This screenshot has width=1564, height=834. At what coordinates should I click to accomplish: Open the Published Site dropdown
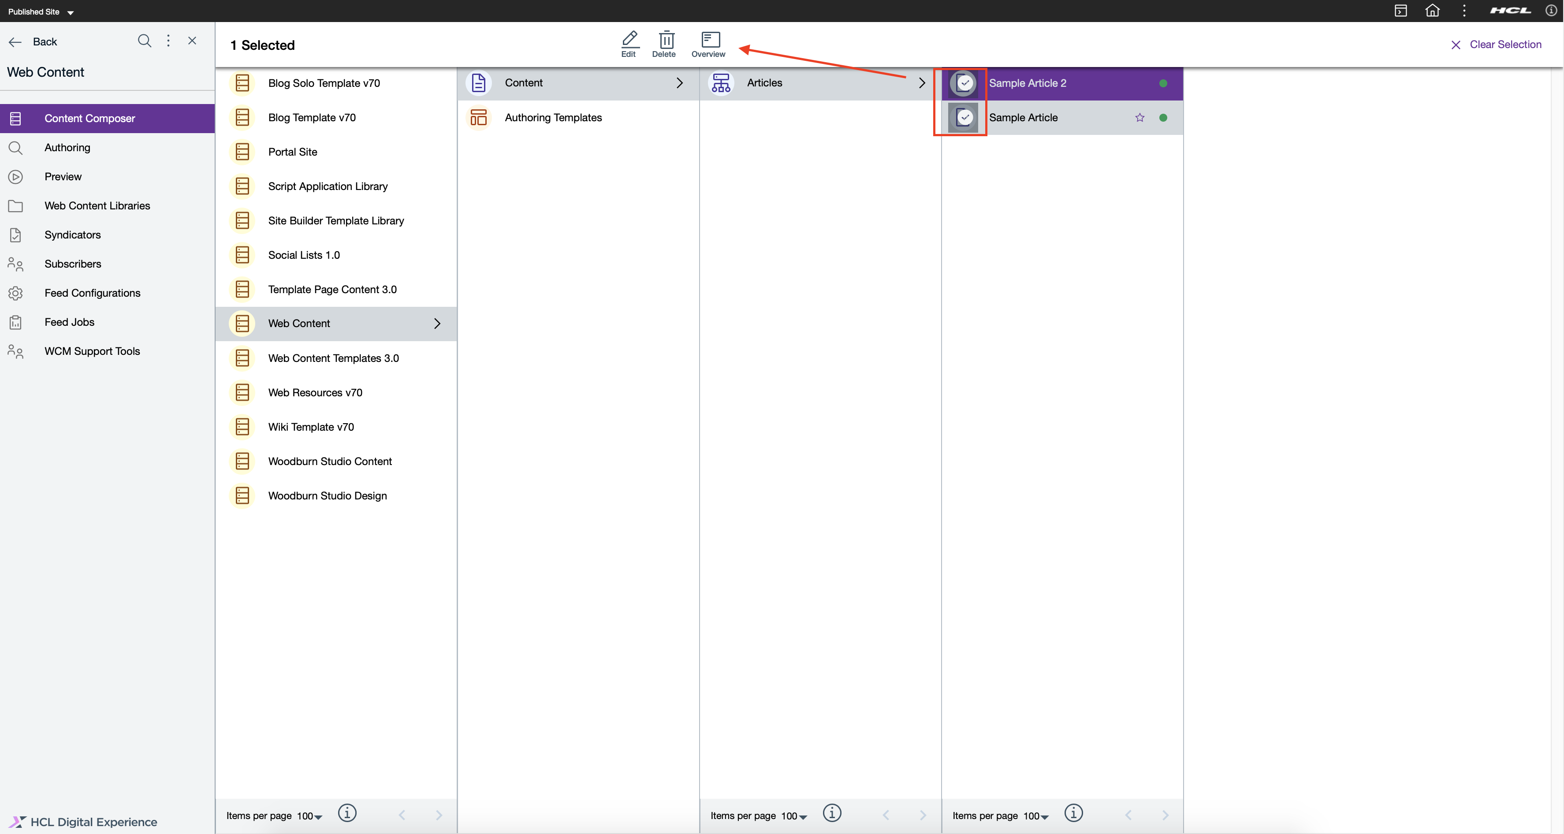tap(41, 11)
